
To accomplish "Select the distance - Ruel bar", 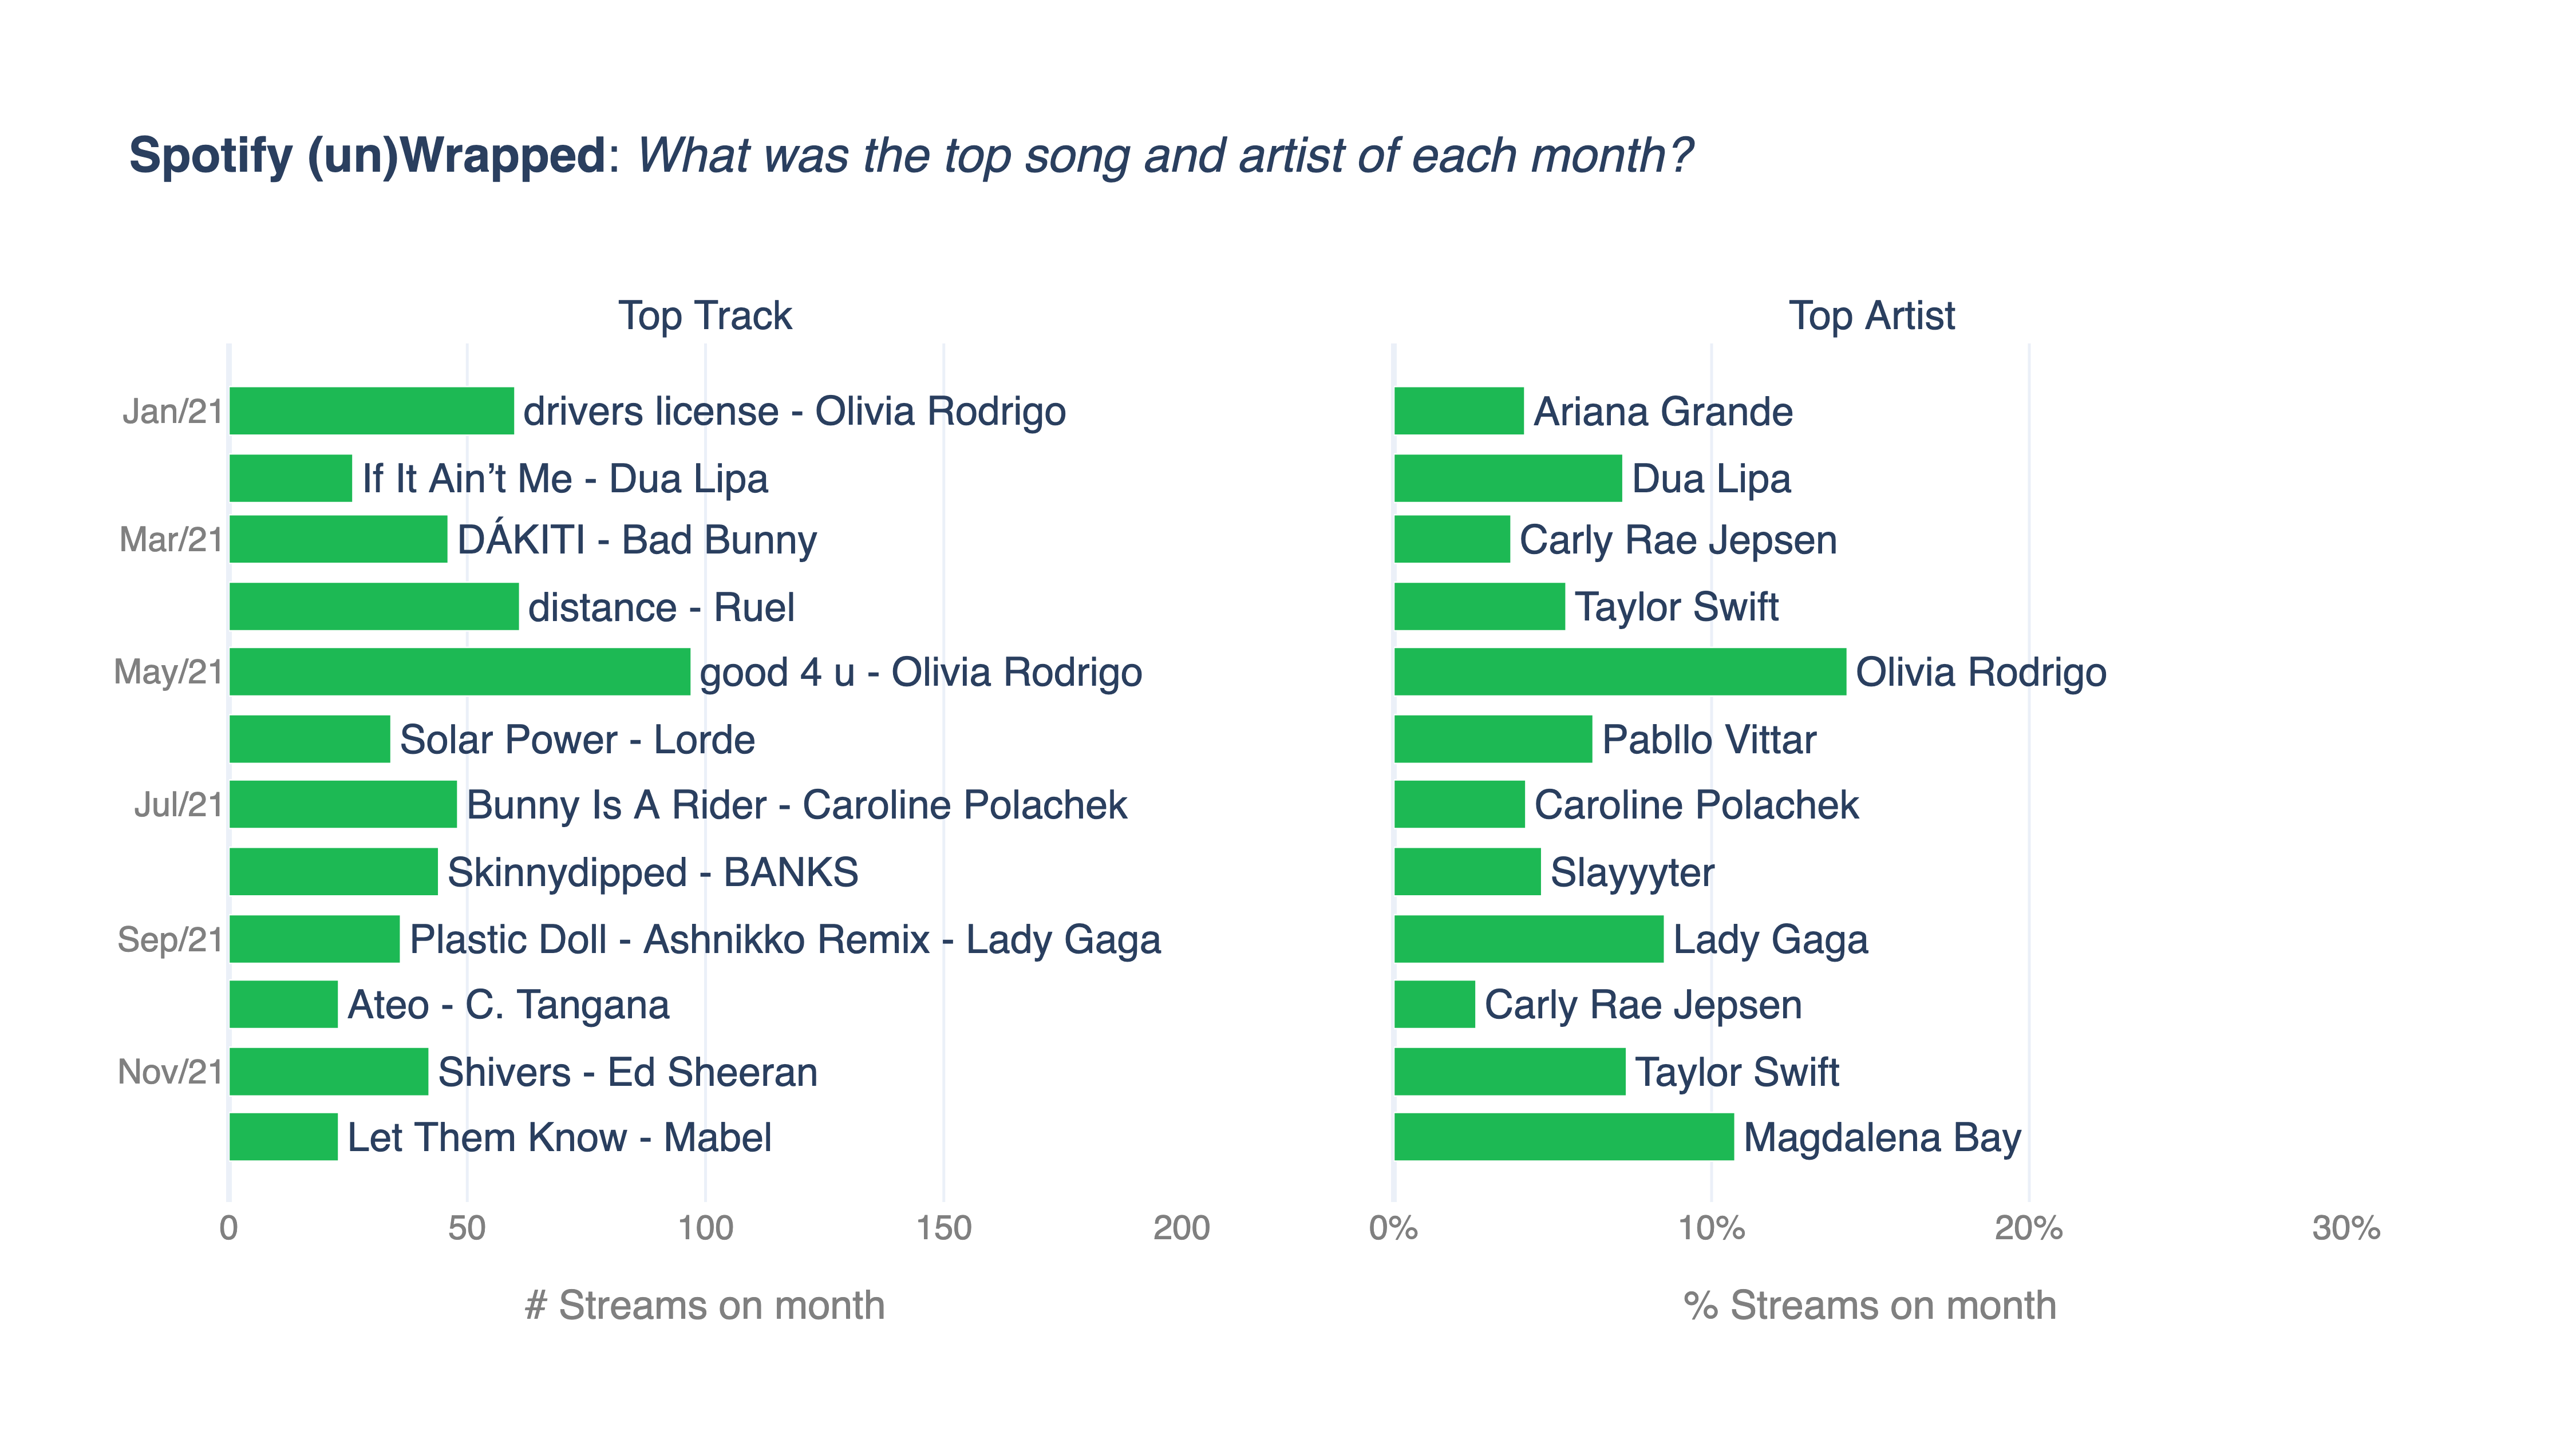I will pyautogui.click(x=374, y=607).
